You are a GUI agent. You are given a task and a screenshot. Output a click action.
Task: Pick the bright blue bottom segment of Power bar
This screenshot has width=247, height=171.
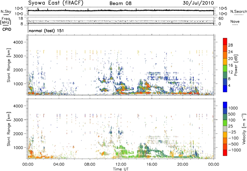225,89
